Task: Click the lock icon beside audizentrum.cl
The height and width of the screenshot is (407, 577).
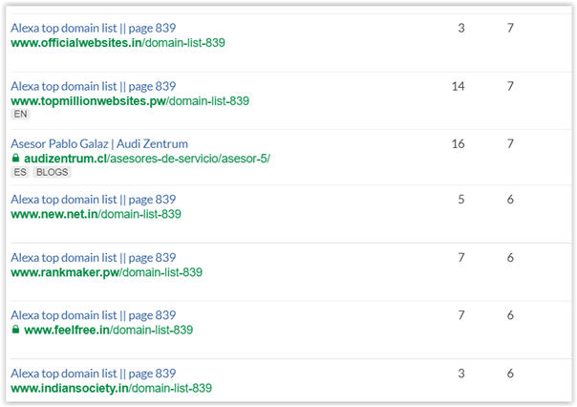Action: coord(15,159)
